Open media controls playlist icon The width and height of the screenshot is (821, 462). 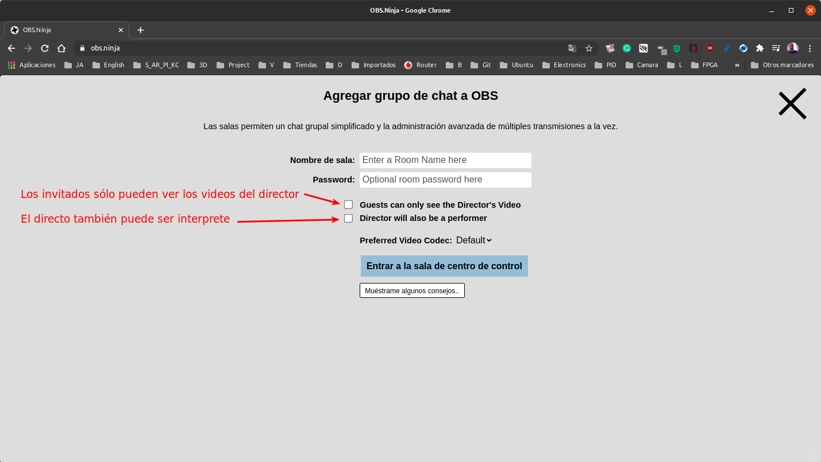click(x=776, y=48)
